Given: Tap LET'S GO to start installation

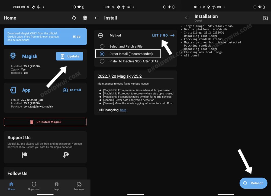Looking at the screenshot, I should 163,35.
